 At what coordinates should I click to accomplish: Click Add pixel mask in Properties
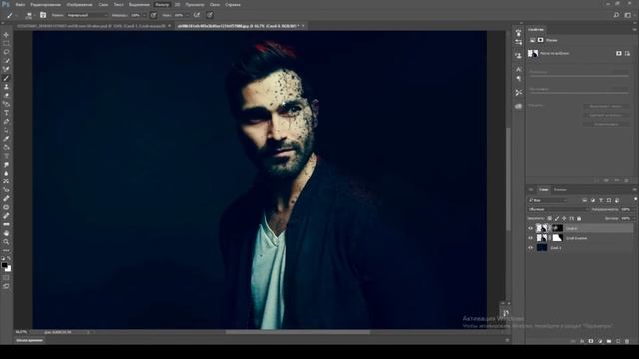[619, 53]
